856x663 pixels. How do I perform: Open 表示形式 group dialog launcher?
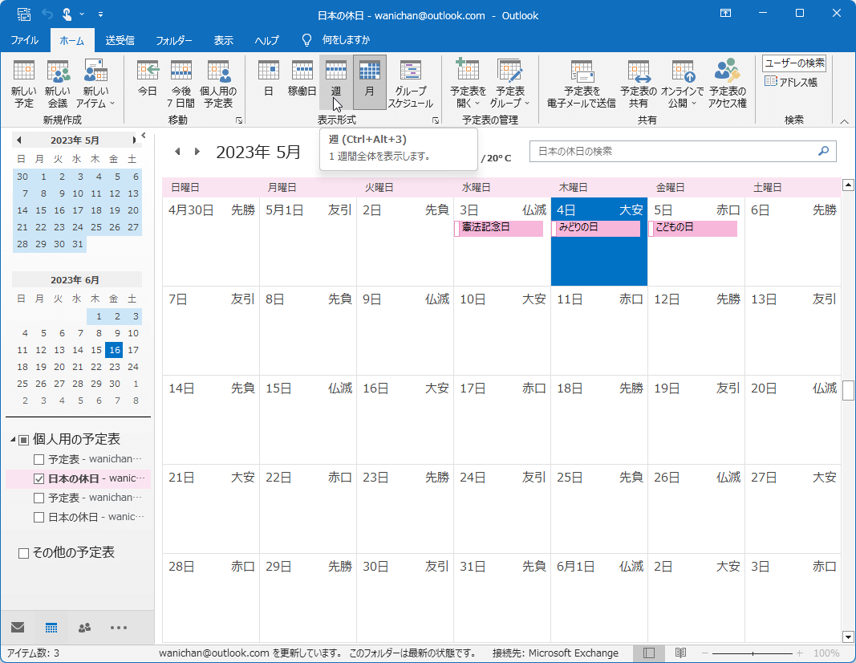click(435, 120)
